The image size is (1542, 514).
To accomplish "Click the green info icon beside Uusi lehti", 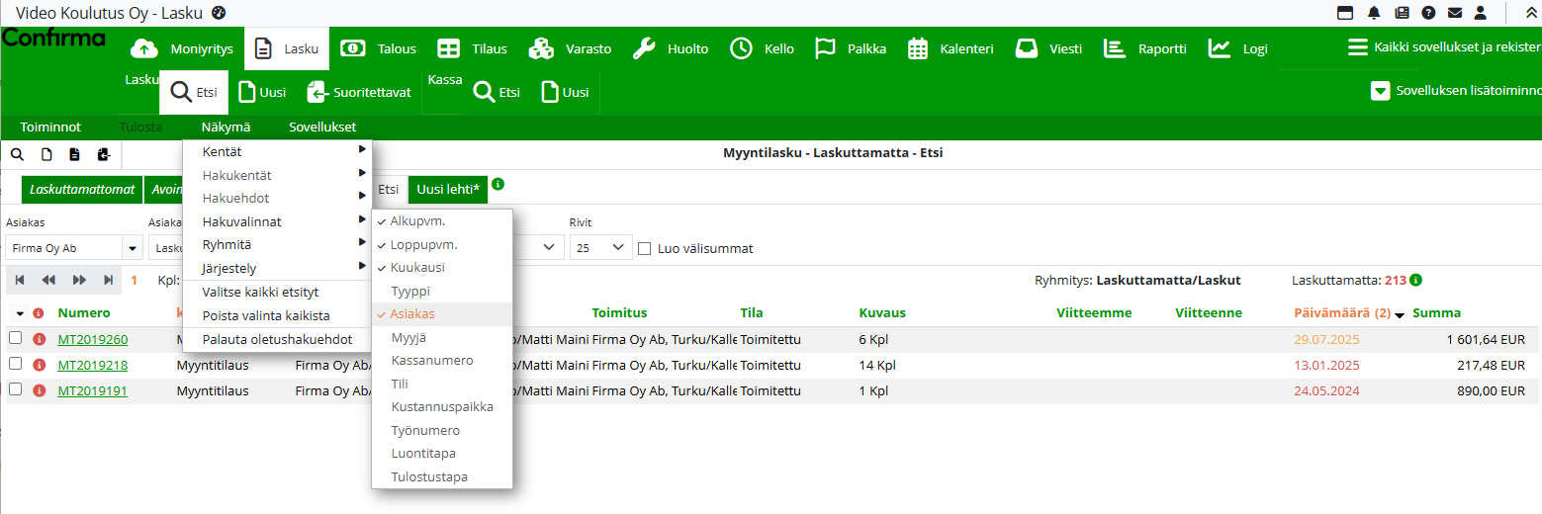I will (499, 184).
